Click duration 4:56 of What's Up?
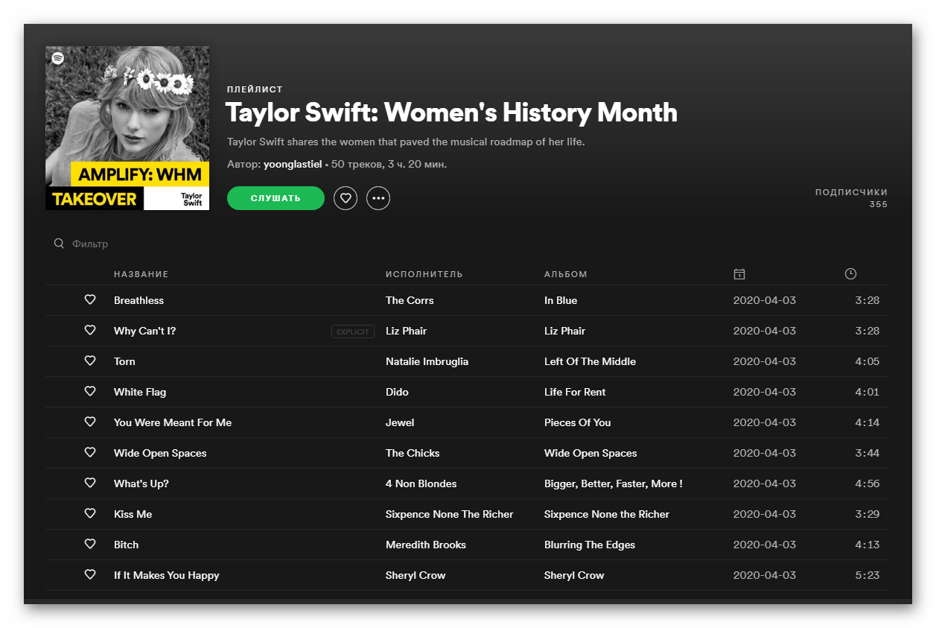The image size is (936, 628). 867,483
